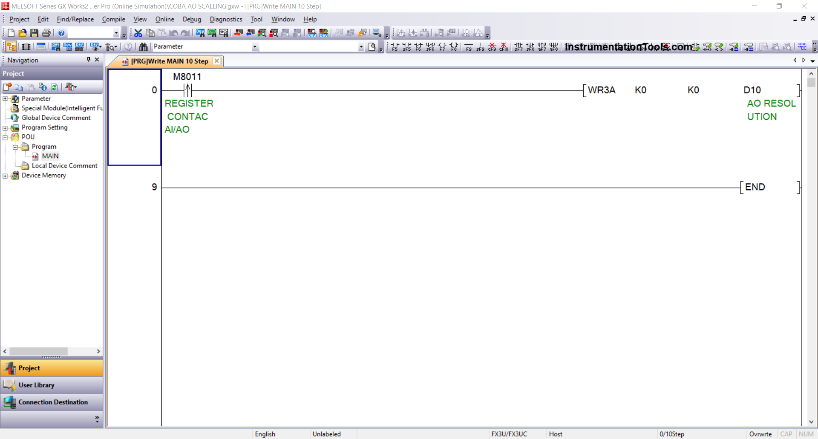
Task: Draw vertical line with sF9 icon
Action: 480,46
